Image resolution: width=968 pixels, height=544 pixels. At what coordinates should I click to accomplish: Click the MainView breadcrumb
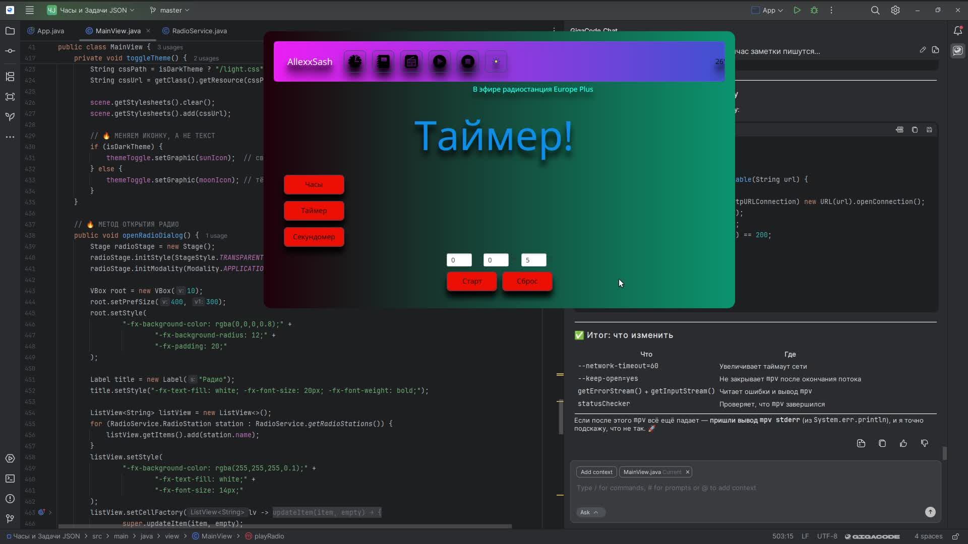212,536
